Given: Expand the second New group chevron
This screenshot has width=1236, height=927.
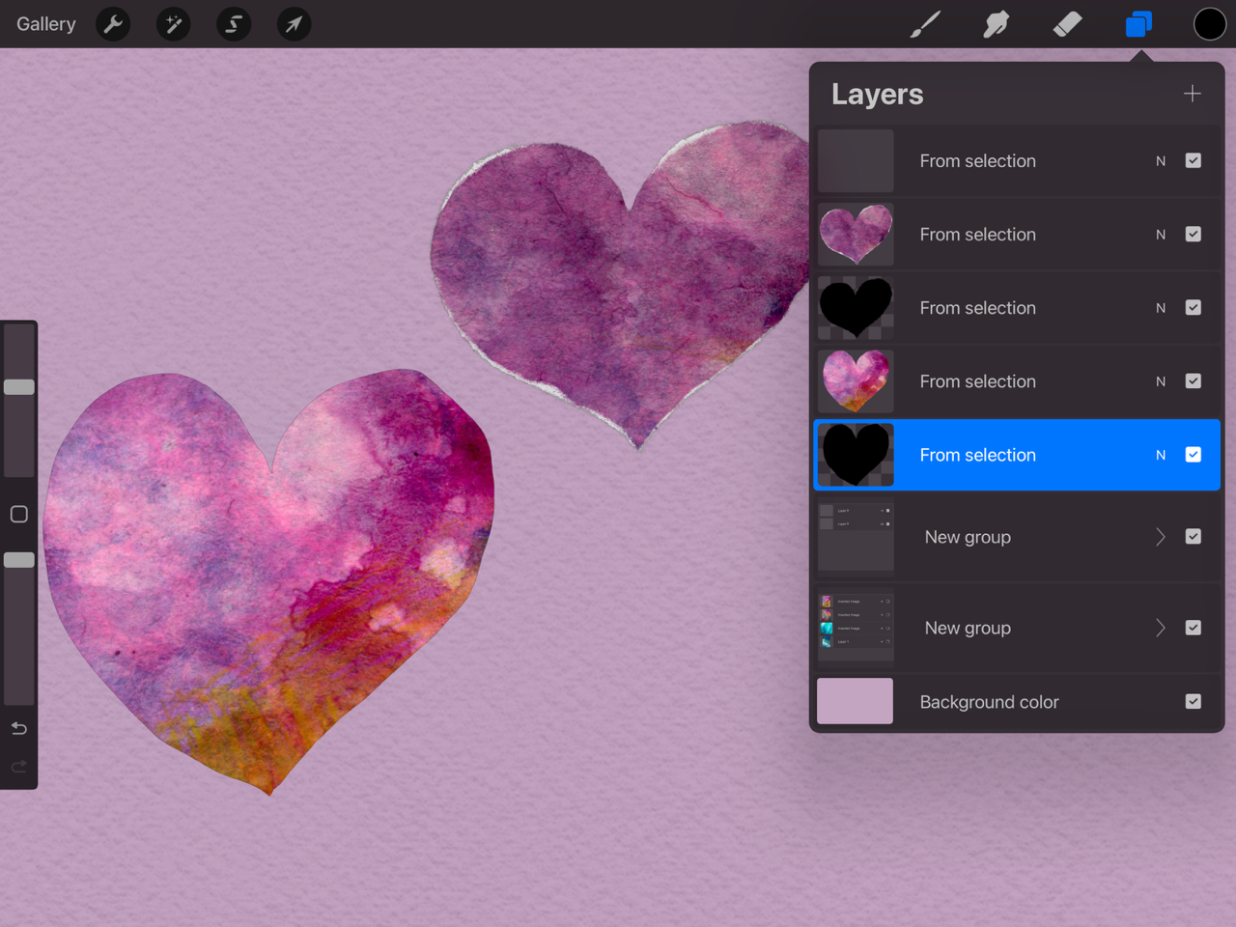Looking at the screenshot, I should tap(1161, 628).
